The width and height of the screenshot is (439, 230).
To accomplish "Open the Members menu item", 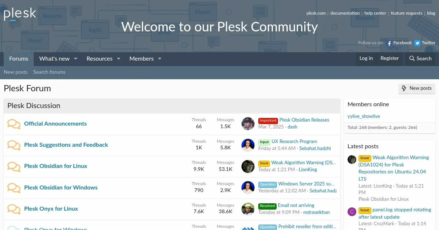I will pyautogui.click(x=142, y=59).
